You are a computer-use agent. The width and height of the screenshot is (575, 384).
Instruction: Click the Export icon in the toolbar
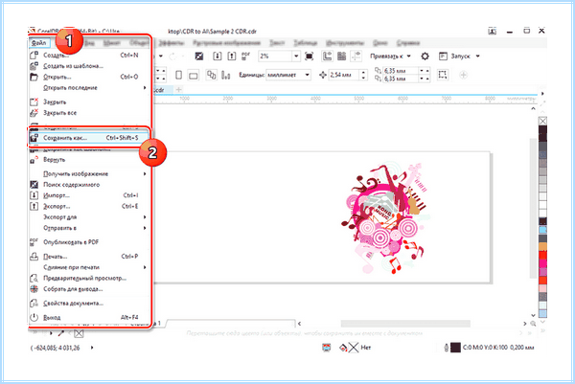tap(232, 56)
